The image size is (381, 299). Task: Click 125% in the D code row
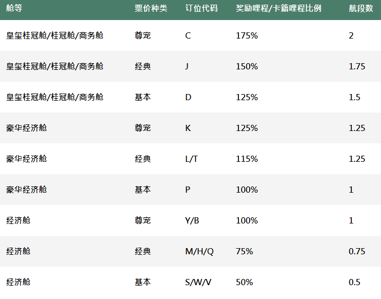(x=247, y=97)
